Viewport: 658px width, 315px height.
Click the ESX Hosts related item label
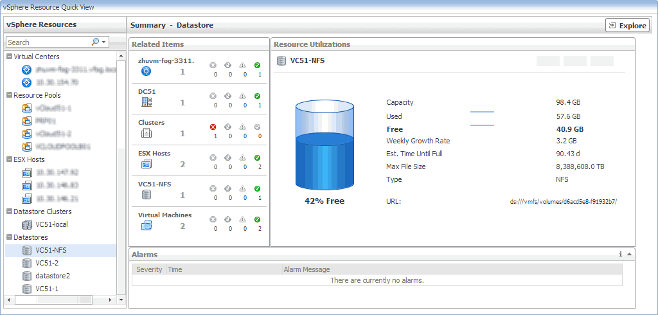coord(154,153)
